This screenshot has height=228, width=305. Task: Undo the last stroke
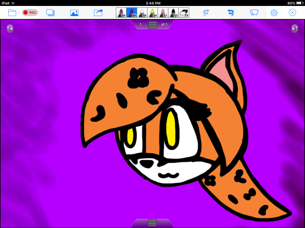230,12
